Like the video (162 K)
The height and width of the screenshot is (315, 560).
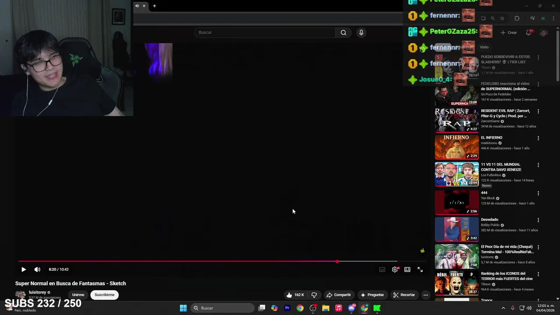(295, 295)
